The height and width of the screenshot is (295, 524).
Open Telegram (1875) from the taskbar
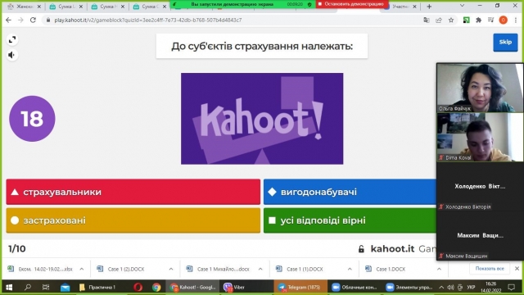(x=300, y=288)
